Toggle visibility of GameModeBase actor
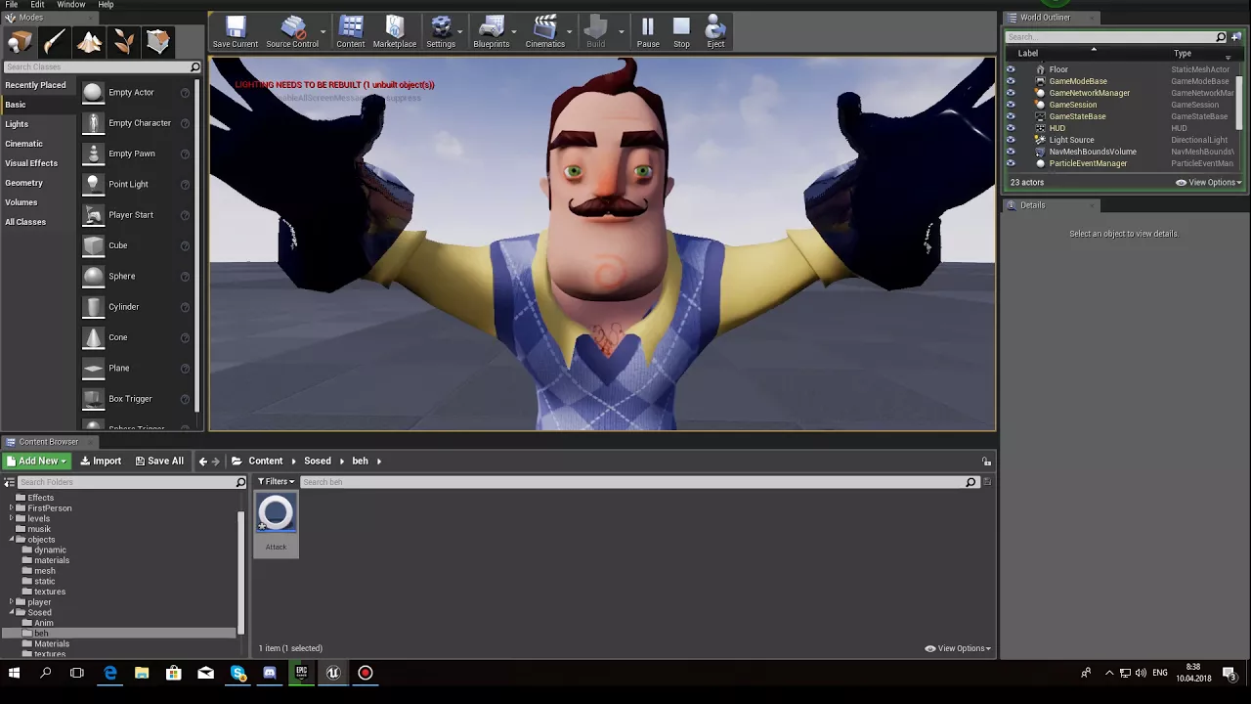Viewport: 1251px width, 704px height. (x=1011, y=81)
